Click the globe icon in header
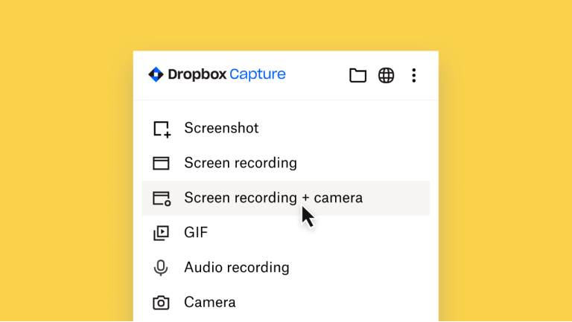 (386, 75)
